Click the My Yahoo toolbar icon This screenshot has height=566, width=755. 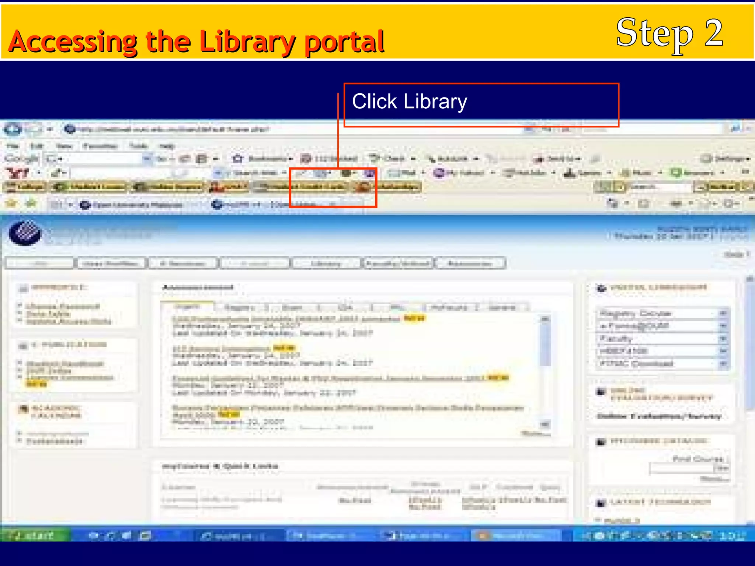439,172
